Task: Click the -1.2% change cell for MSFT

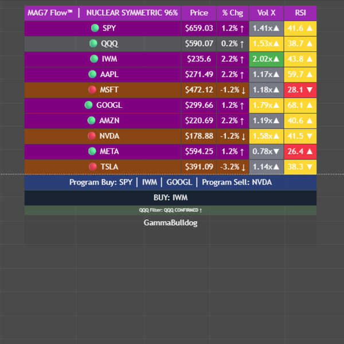Action: coord(233,90)
